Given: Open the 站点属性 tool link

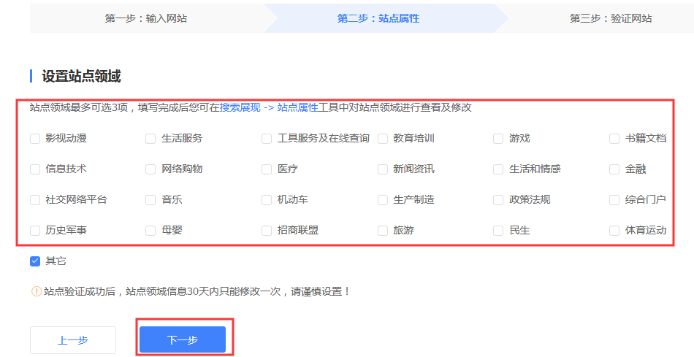Looking at the screenshot, I should [297, 107].
